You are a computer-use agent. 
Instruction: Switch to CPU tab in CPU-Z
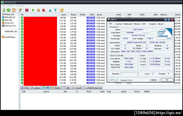point(110,24)
